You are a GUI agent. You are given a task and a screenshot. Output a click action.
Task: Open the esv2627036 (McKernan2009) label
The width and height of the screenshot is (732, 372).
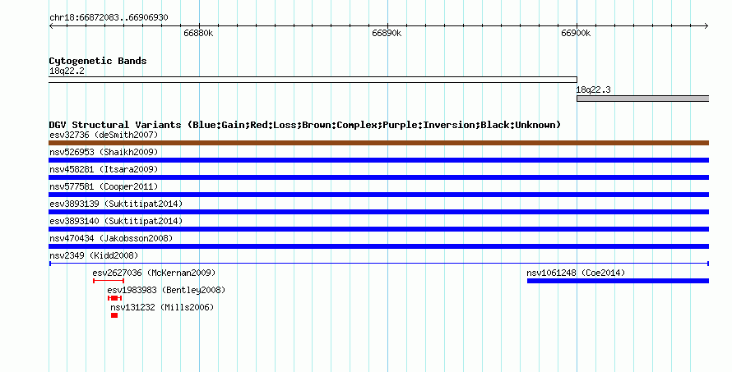click(154, 273)
